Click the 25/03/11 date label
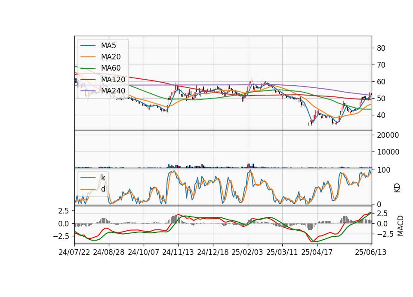 point(282,252)
